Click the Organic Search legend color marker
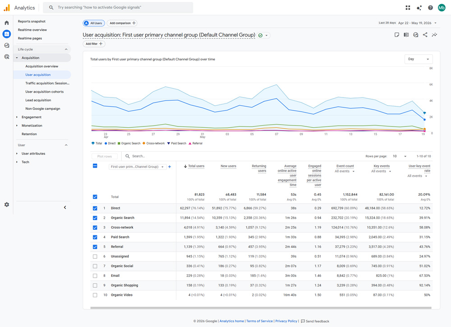This screenshot has height=327, width=451. (x=119, y=144)
